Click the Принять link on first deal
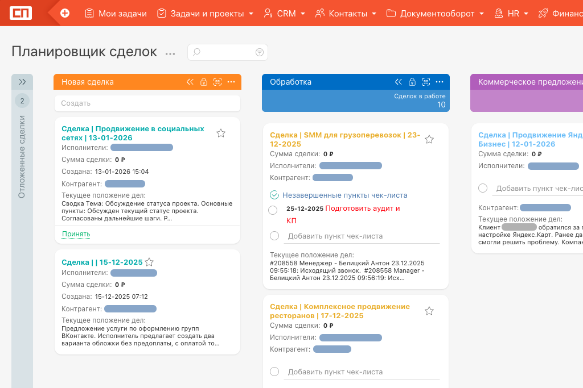Screen dimensions: 583x388 tap(76, 234)
